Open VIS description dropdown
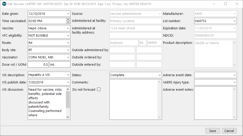243x136 pixels. 68,75
